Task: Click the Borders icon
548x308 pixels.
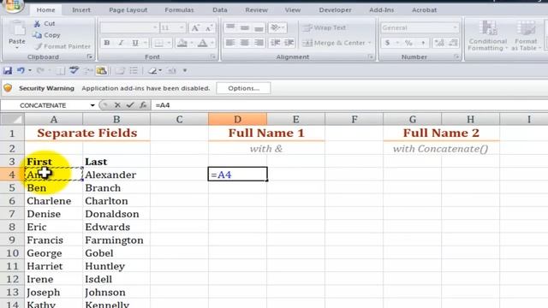Action: point(158,43)
